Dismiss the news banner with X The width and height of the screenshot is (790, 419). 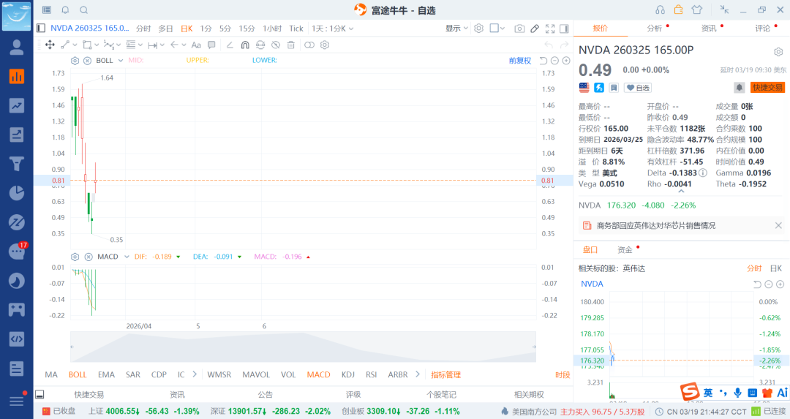778,226
